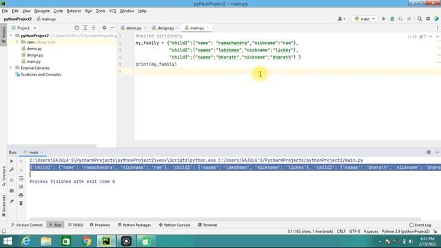The height and width of the screenshot is (248, 441).
Task: Launch Internet Explorer from taskbar
Action: click(x=26, y=241)
